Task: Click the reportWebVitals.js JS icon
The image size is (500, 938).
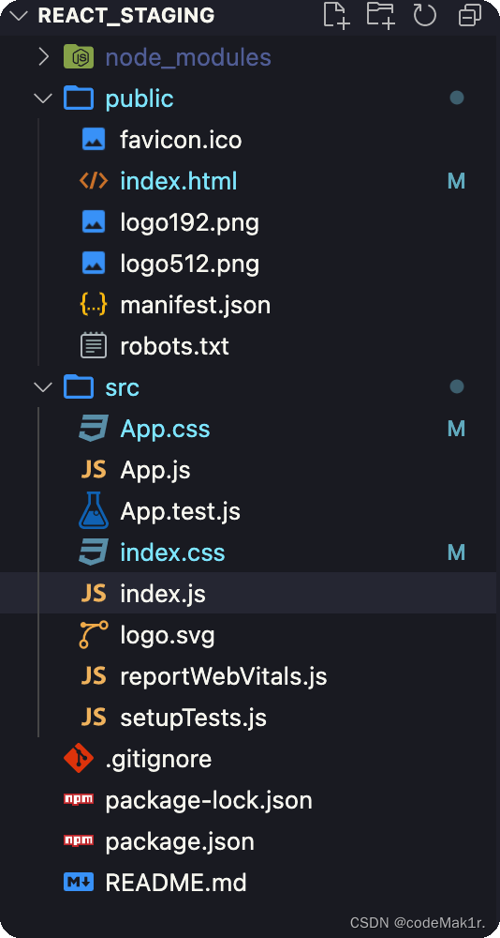Action: tap(94, 676)
